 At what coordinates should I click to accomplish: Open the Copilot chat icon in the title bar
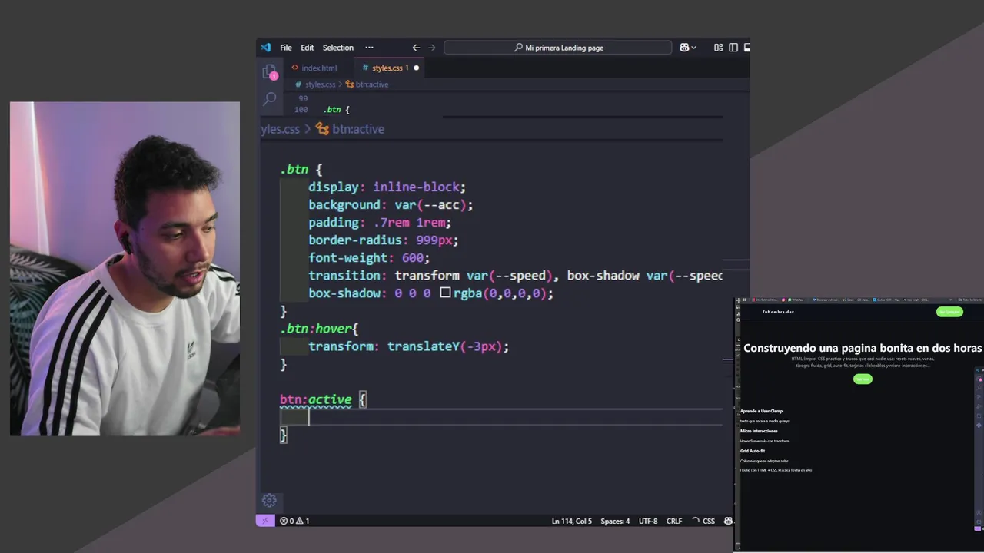683,48
